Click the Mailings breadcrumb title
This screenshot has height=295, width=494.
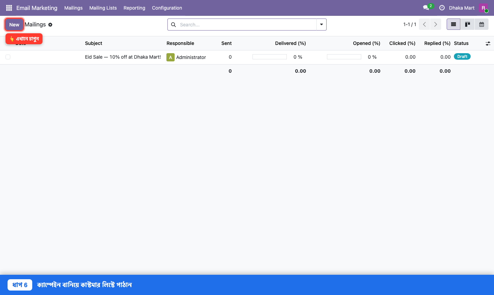pyautogui.click(x=35, y=24)
